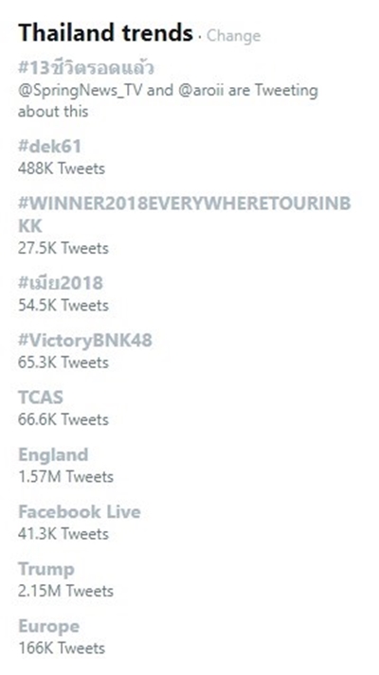Click the 65.3K Tweets count text
379x675 pixels.
coord(63,363)
